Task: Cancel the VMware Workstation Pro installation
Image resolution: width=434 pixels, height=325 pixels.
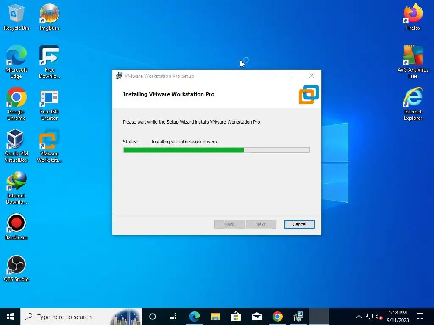Action: point(300,224)
